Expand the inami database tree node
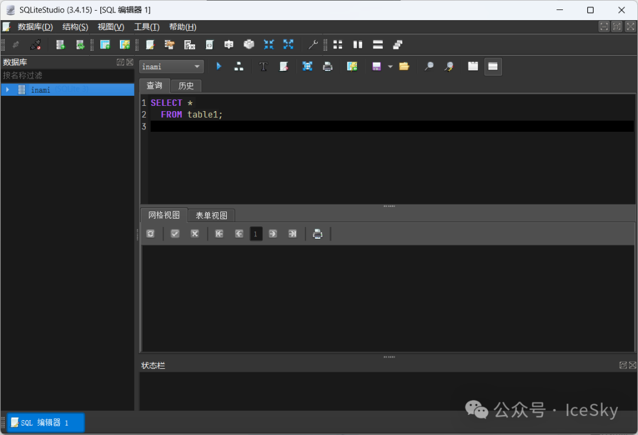The height and width of the screenshot is (435, 638). [8, 90]
